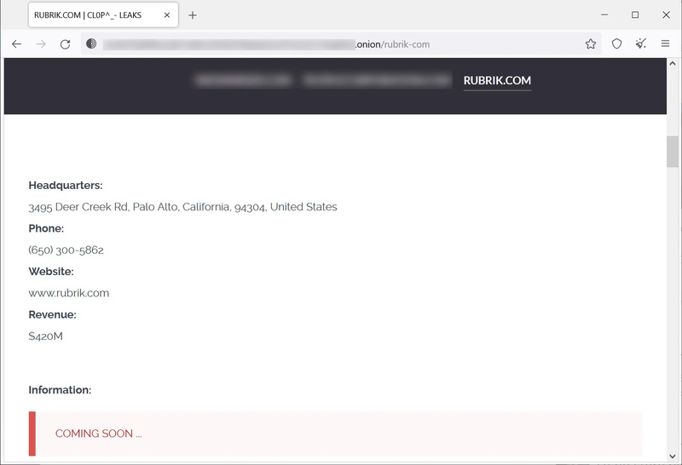682x465 pixels.
Task: Click the scroll up arrow
Action: (x=673, y=64)
